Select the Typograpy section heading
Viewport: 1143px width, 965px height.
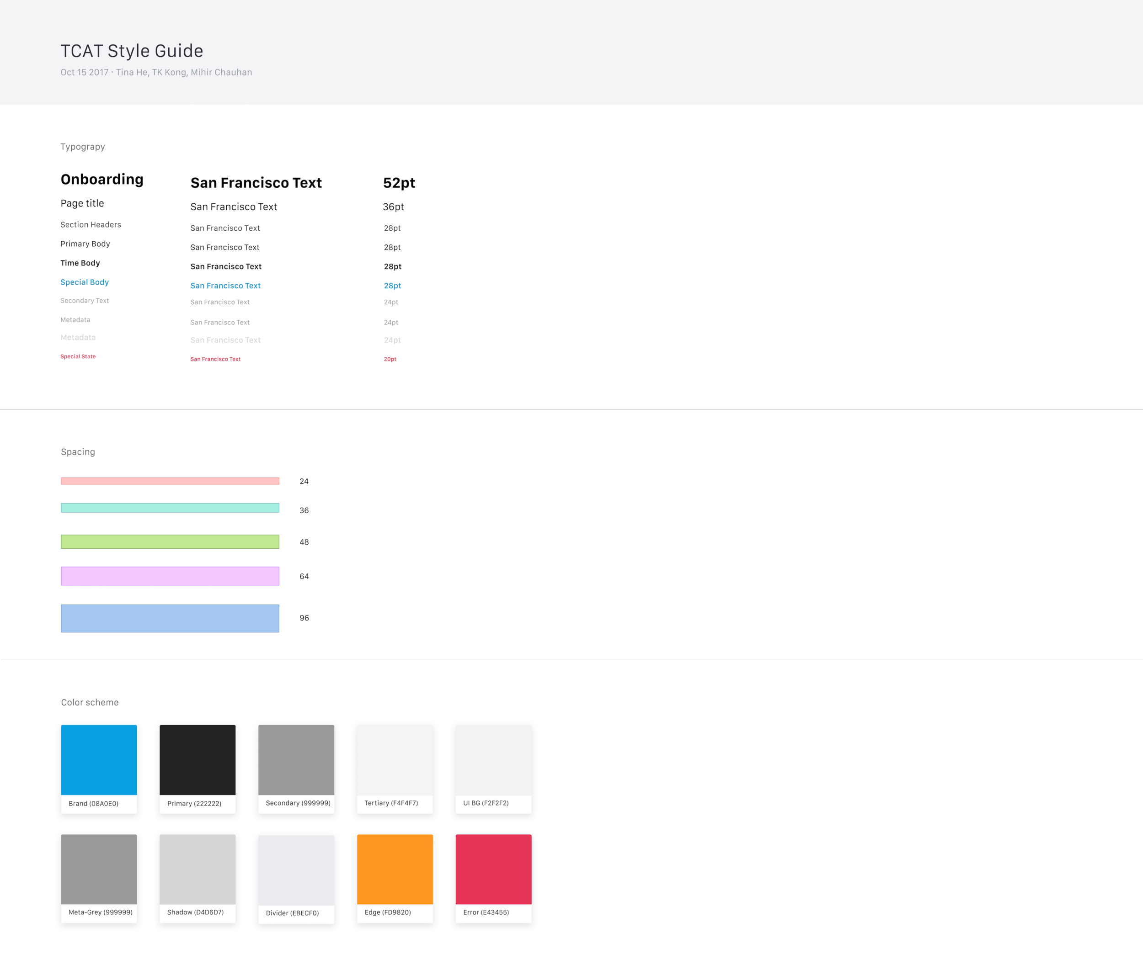83,147
